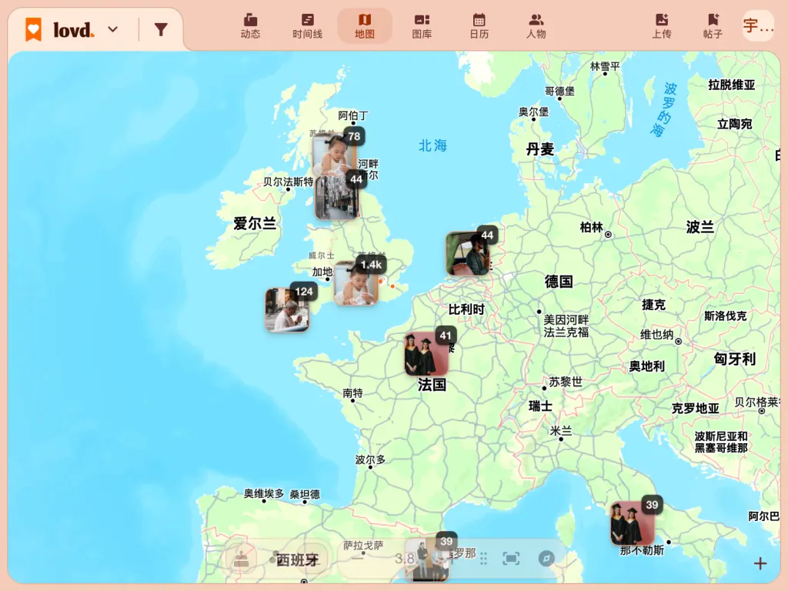Click the zoom out minus button
Image resolution: width=788 pixels, height=591 pixels.
pos(357,559)
